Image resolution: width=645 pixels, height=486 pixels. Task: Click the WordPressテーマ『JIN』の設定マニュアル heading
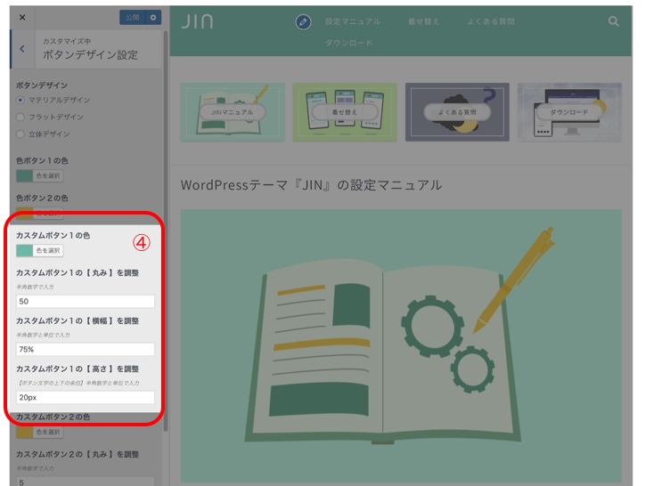311,185
